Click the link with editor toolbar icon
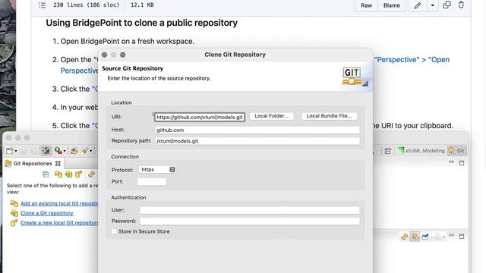Screen dimensions: 486x273 tap(91, 174)
